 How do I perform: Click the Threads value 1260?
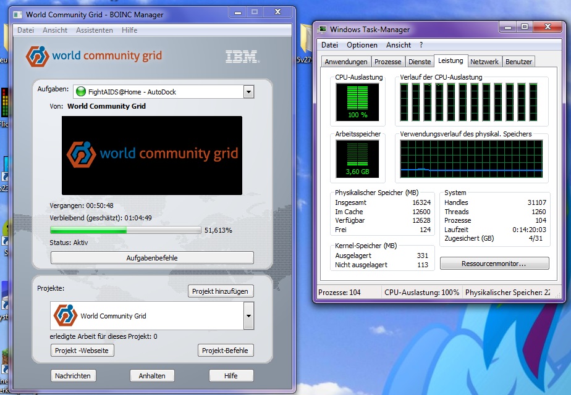(x=539, y=212)
